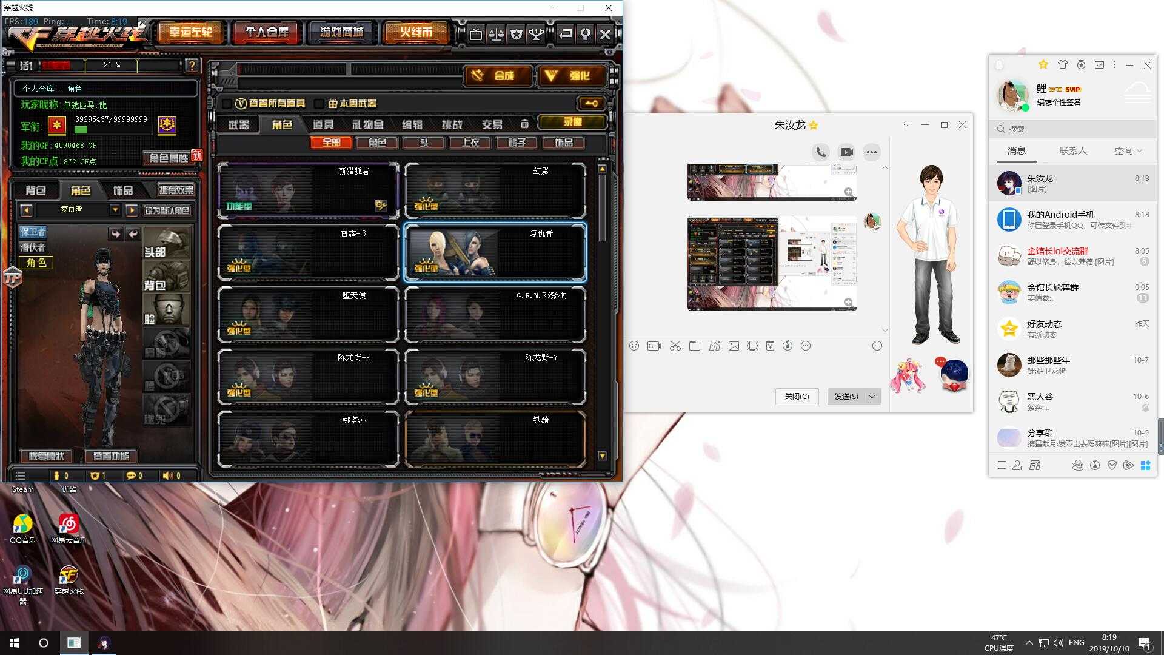Open the 饰品 tab in character panel

[x=123, y=190]
